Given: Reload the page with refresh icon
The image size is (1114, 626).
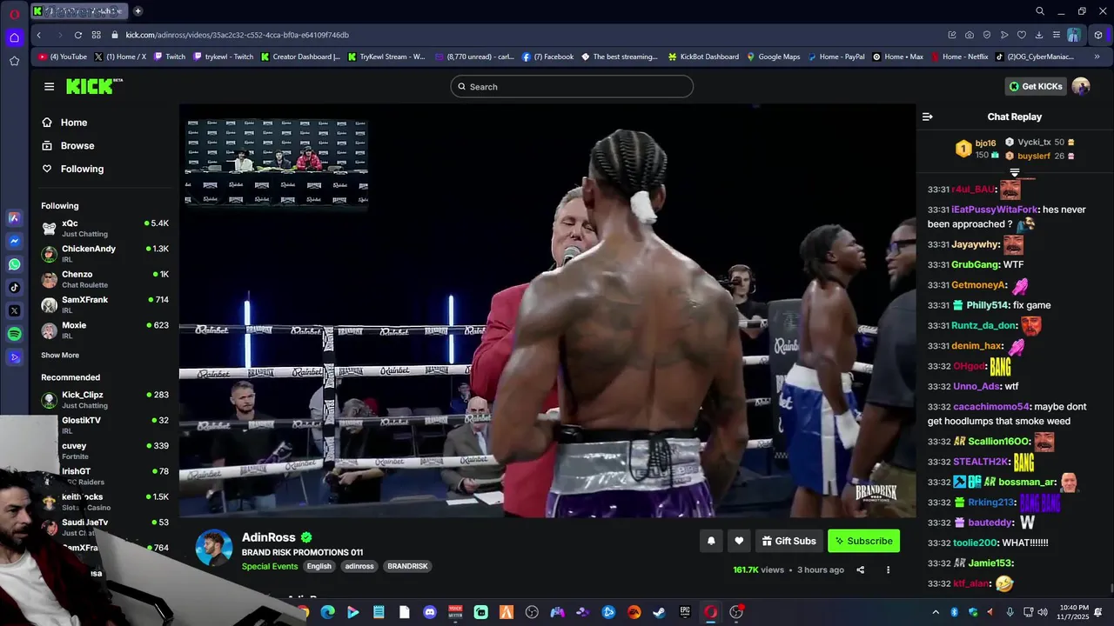Looking at the screenshot, I should pos(77,35).
